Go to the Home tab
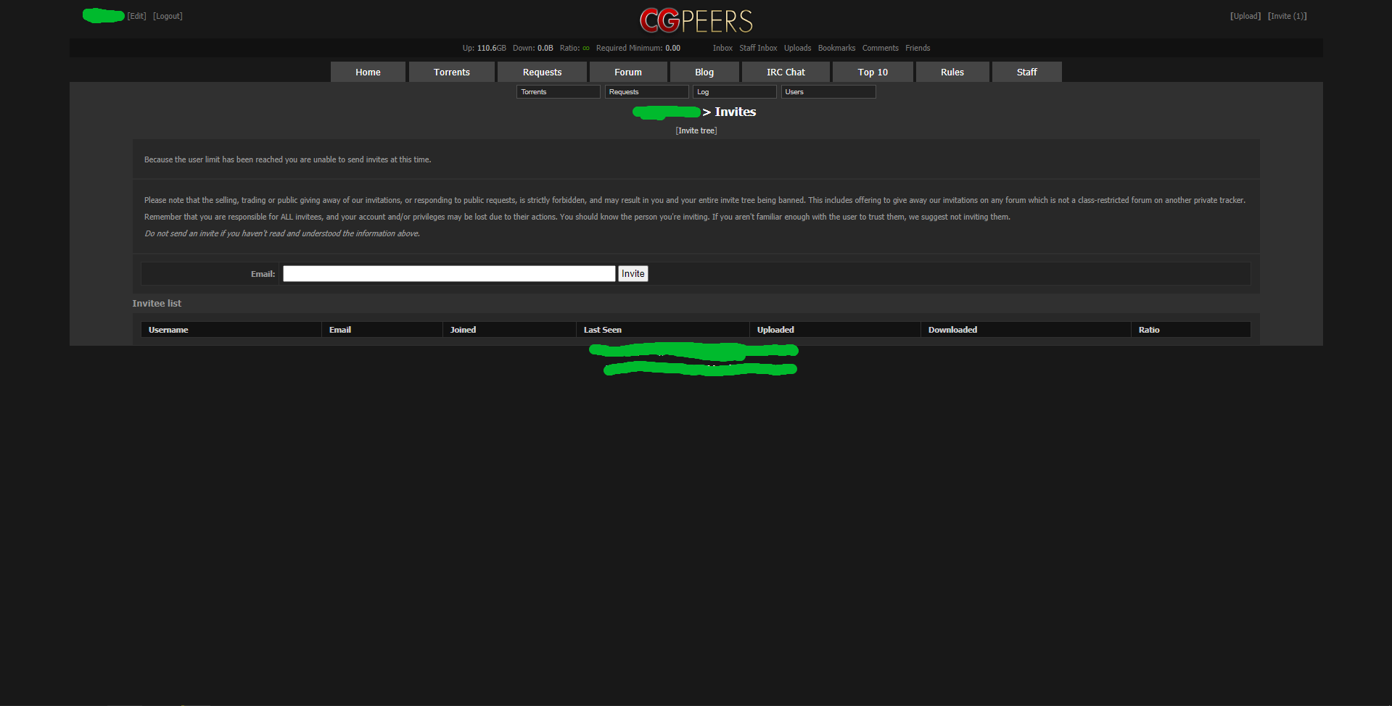Viewport: 1392px width, 706px height. tap(368, 72)
